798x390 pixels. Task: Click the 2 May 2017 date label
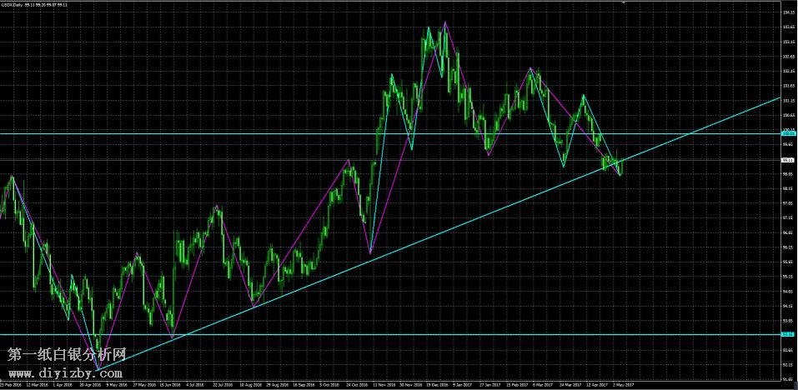(x=624, y=385)
